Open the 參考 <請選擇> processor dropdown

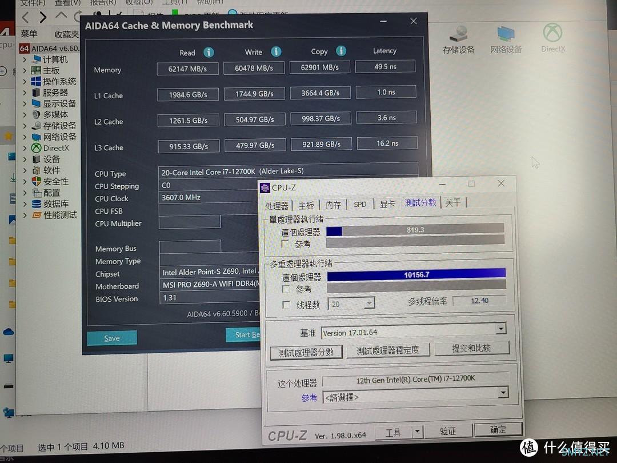pyautogui.click(x=503, y=393)
